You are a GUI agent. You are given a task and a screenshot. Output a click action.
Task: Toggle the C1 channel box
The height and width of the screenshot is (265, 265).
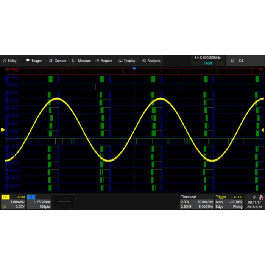tap(13, 202)
